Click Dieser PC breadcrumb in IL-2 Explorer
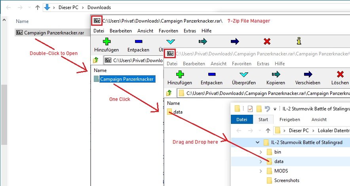This screenshot has height=186, width=350. (299, 131)
